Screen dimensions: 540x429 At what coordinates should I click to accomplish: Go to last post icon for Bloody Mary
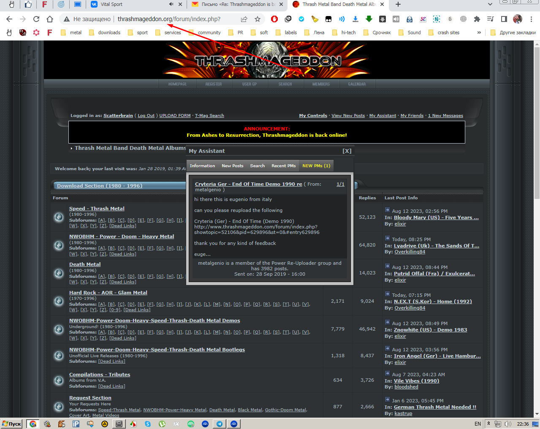pyautogui.click(x=387, y=210)
